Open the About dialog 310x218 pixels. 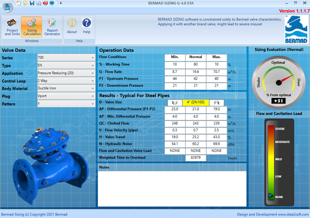[x=72, y=26]
